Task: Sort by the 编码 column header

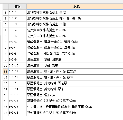Action: click(17, 7)
